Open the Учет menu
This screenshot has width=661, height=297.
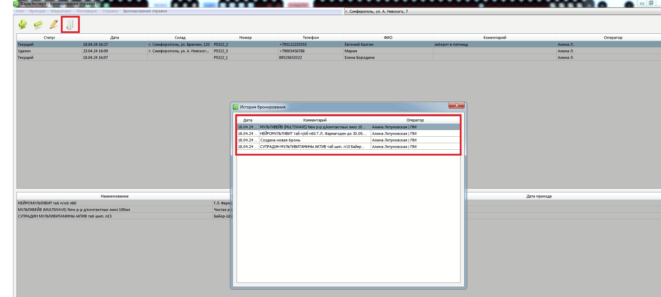[x=20, y=11]
